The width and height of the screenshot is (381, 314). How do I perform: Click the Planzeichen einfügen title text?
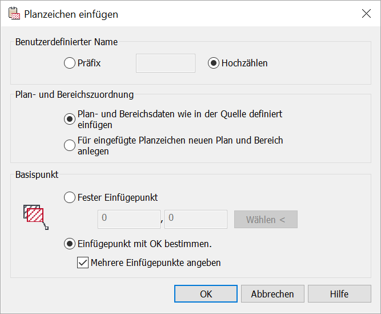pos(71,14)
